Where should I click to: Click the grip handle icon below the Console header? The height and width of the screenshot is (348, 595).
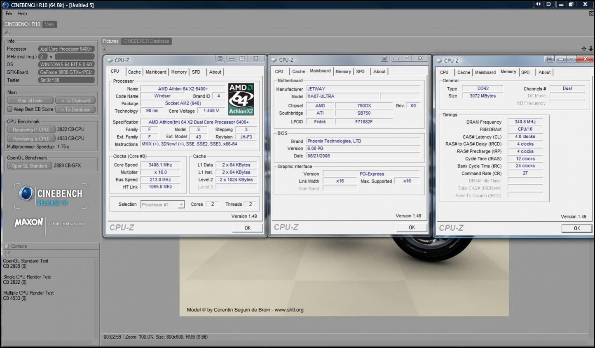[x=7, y=253]
